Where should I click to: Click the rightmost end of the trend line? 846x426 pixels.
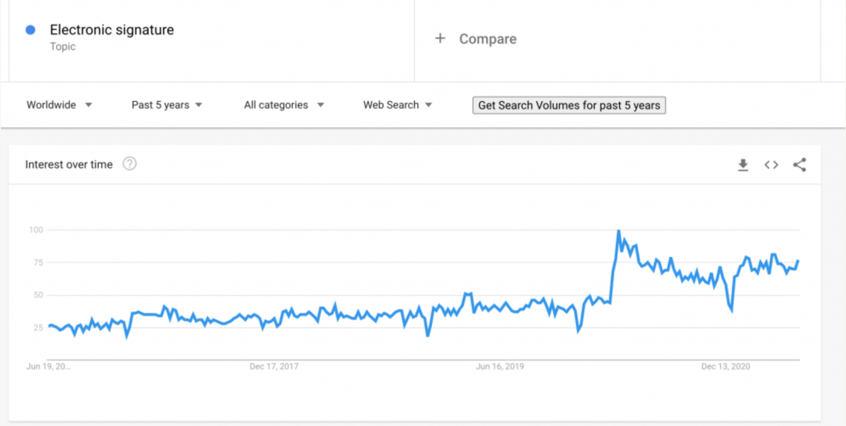tap(798, 261)
